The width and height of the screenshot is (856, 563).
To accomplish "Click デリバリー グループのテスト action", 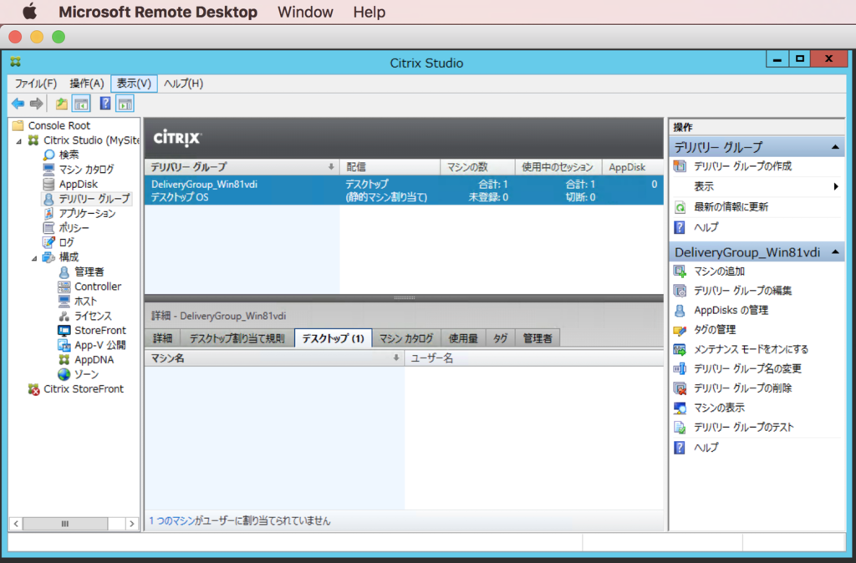I will pos(743,427).
